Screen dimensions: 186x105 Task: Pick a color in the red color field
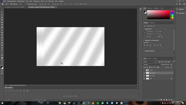tap(158, 15)
